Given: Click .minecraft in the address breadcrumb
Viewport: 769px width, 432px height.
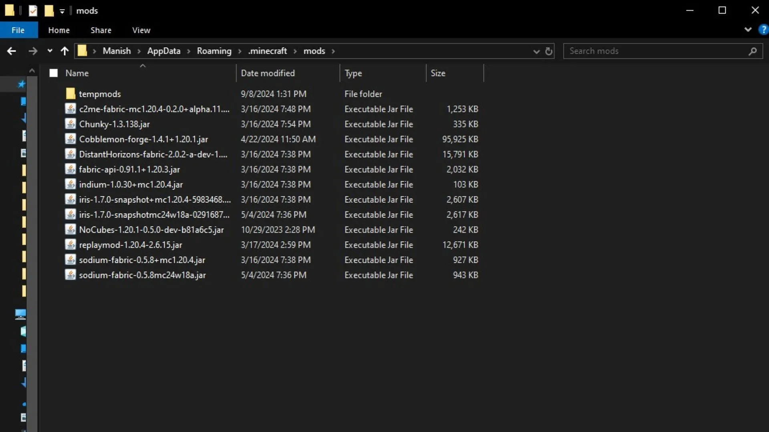Looking at the screenshot, I should (268, 51).
